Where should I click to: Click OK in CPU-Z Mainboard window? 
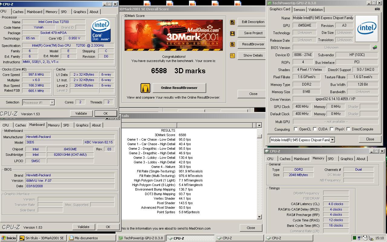[x=108, y=227]
